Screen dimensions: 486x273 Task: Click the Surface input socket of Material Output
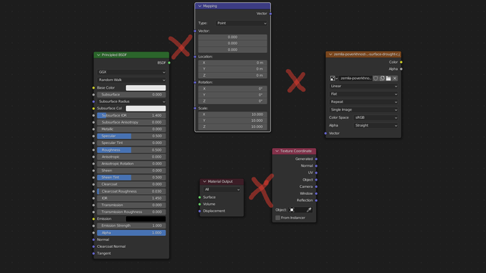(200, 197)
